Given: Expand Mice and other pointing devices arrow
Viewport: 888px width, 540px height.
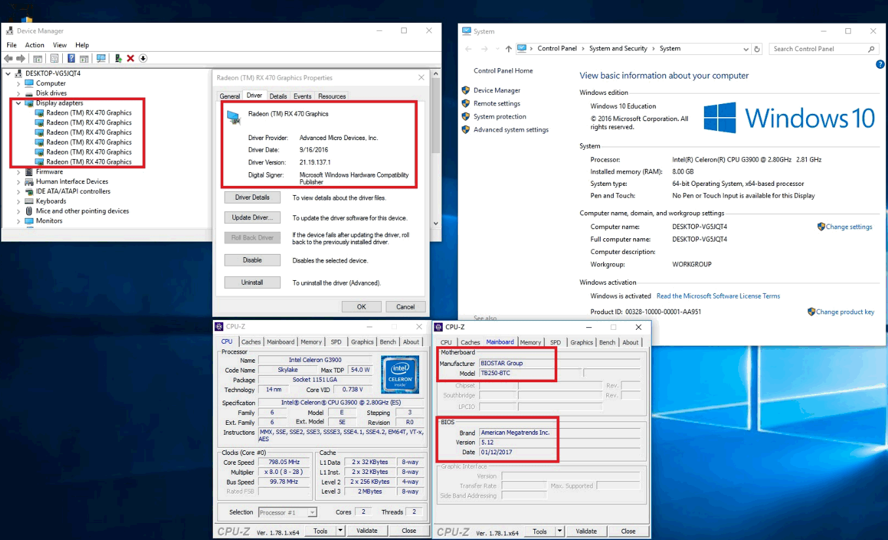Looking at the screenshot, I should (x=18, y=211).
